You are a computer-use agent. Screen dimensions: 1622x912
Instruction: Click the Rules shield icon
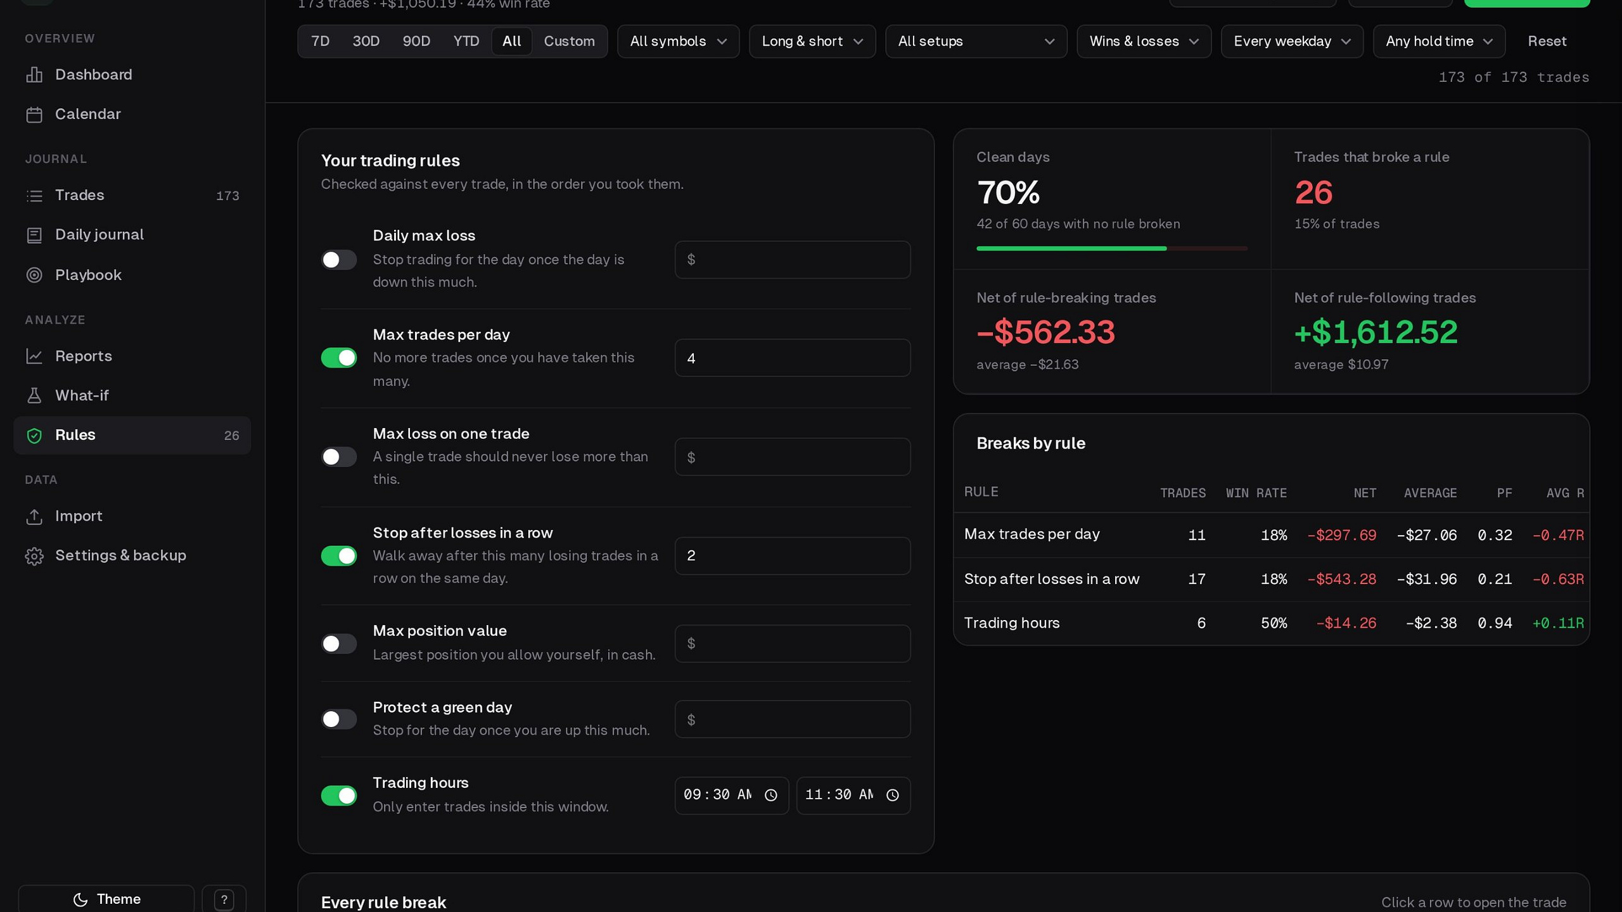coord(34,435)
